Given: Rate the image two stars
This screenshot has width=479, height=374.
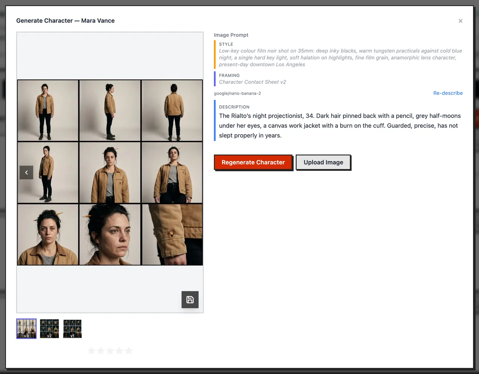Looking at the screenshot, I should click(101, 351).
